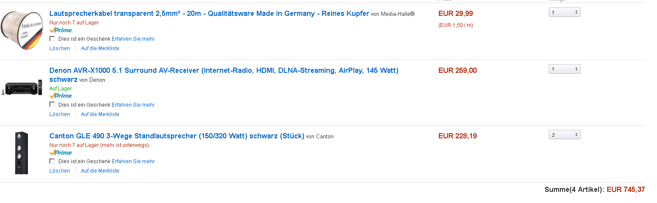This screenshot has height=203, width=657.
Task: Open the Lautsprecherkabel transparent 2,5mm² product title
Action: [x=209, y=14]
